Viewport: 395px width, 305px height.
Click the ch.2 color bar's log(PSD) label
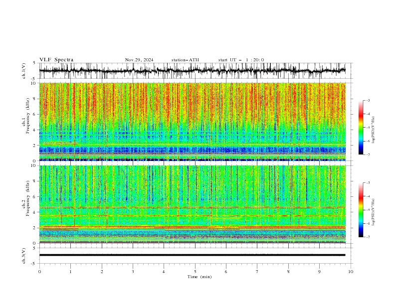pos(374,212)
